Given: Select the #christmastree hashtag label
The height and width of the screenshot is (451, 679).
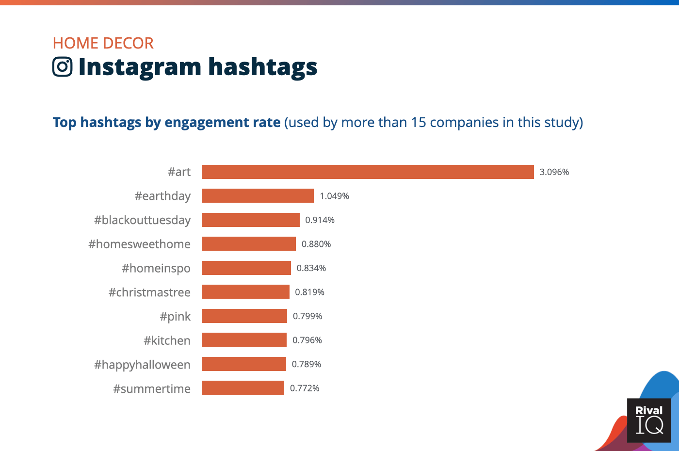Looking at the screenshot, I should (149, 292).
